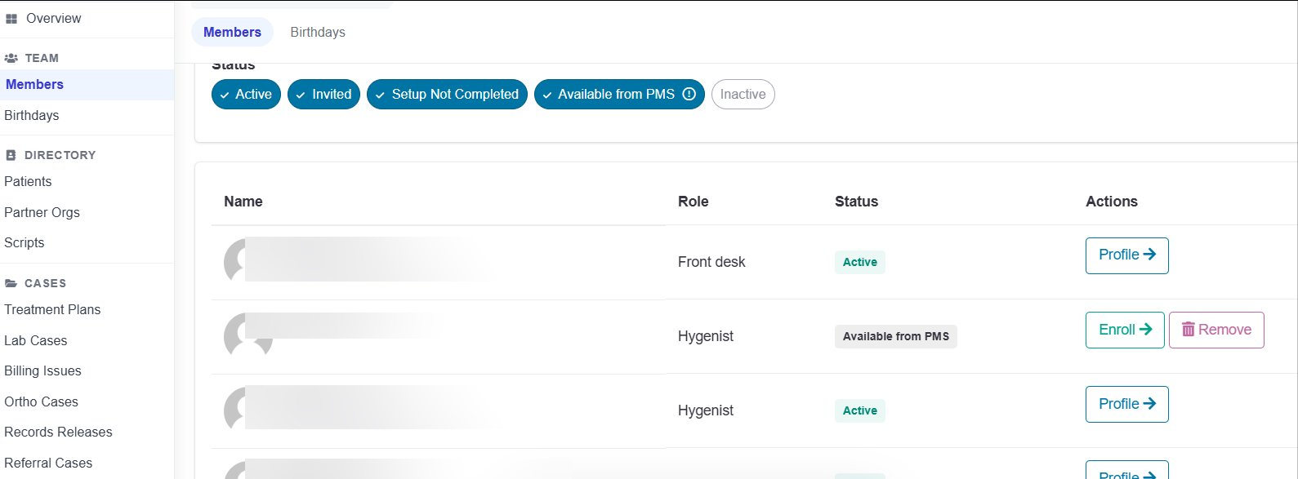Switch to the Birthdays tab

[318, 32]
